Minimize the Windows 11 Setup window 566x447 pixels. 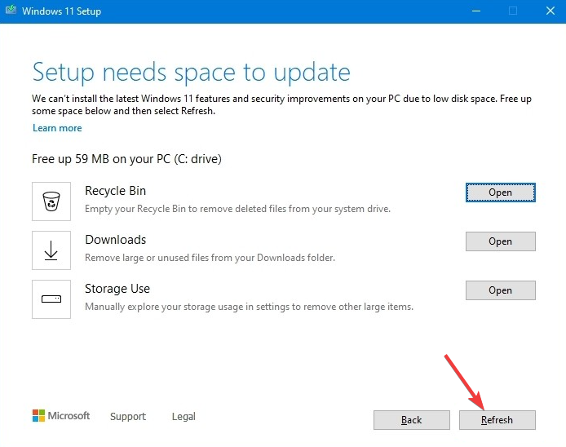point(476,11)
